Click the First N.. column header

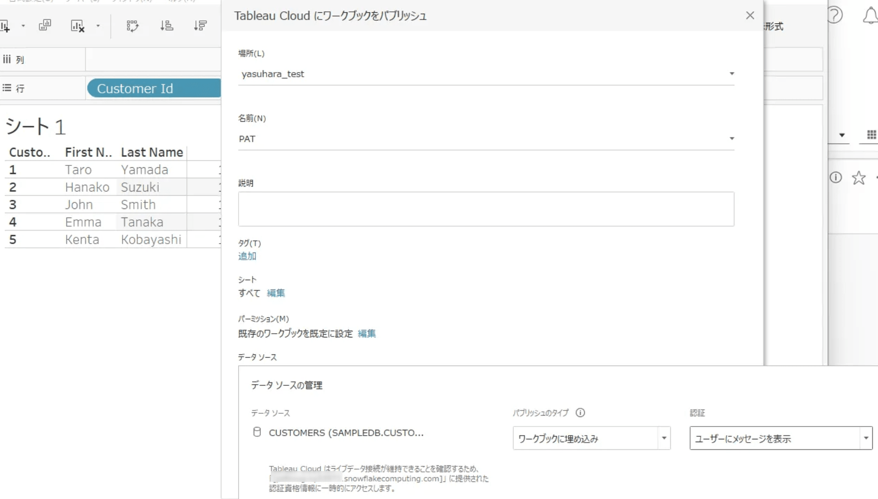(88, 152)
